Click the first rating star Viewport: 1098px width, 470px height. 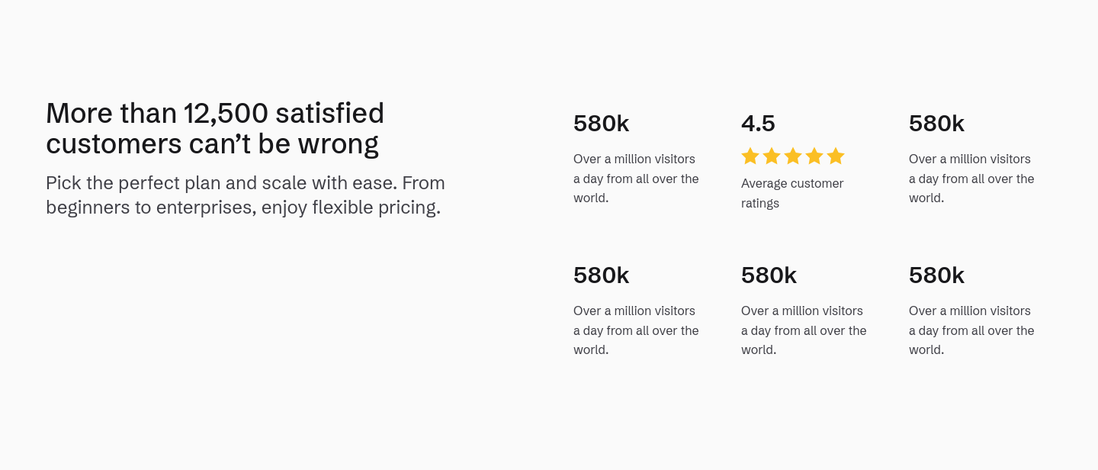pyautogui.click(x=750, y=156)
